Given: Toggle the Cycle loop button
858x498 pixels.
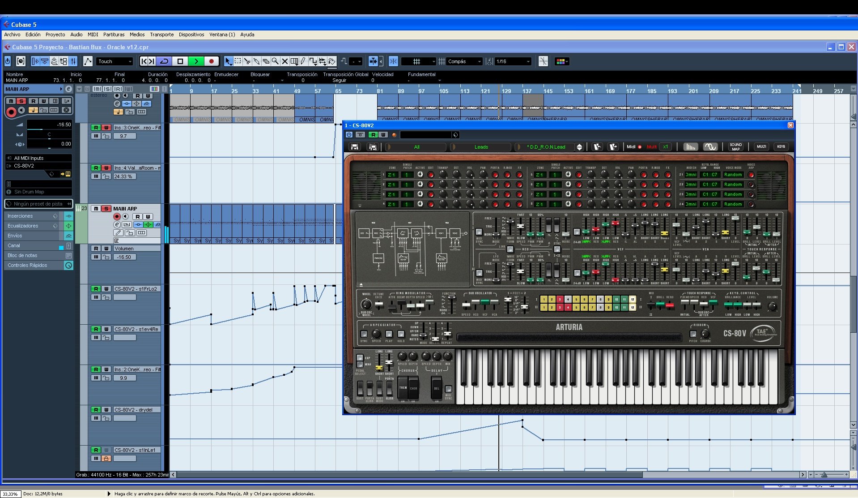Looking at the screenshot, I should [x=164, y=61].
